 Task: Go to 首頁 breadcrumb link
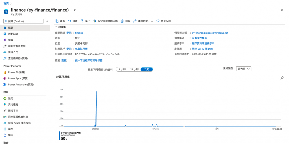pyautogui.click(x=6, y=3)
